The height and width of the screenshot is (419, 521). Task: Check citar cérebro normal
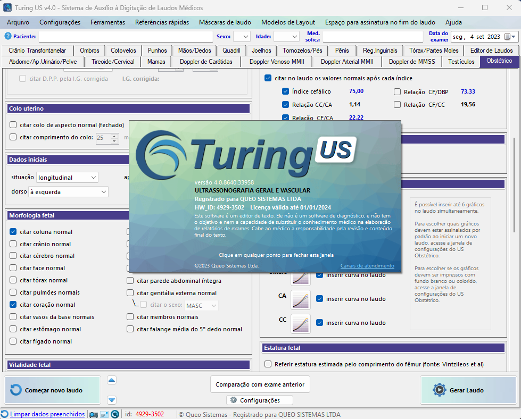point(13,256)
